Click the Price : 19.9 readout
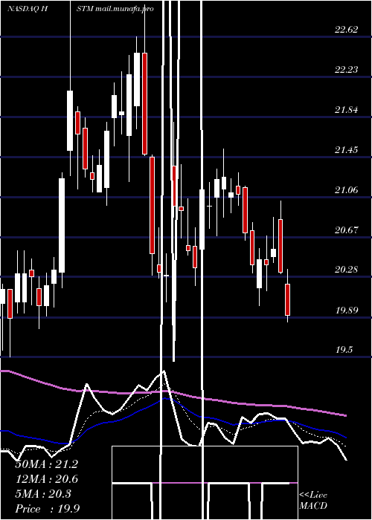Image resolution: width=372 pixels, height=520 pixels. click(x=47, y=509)
